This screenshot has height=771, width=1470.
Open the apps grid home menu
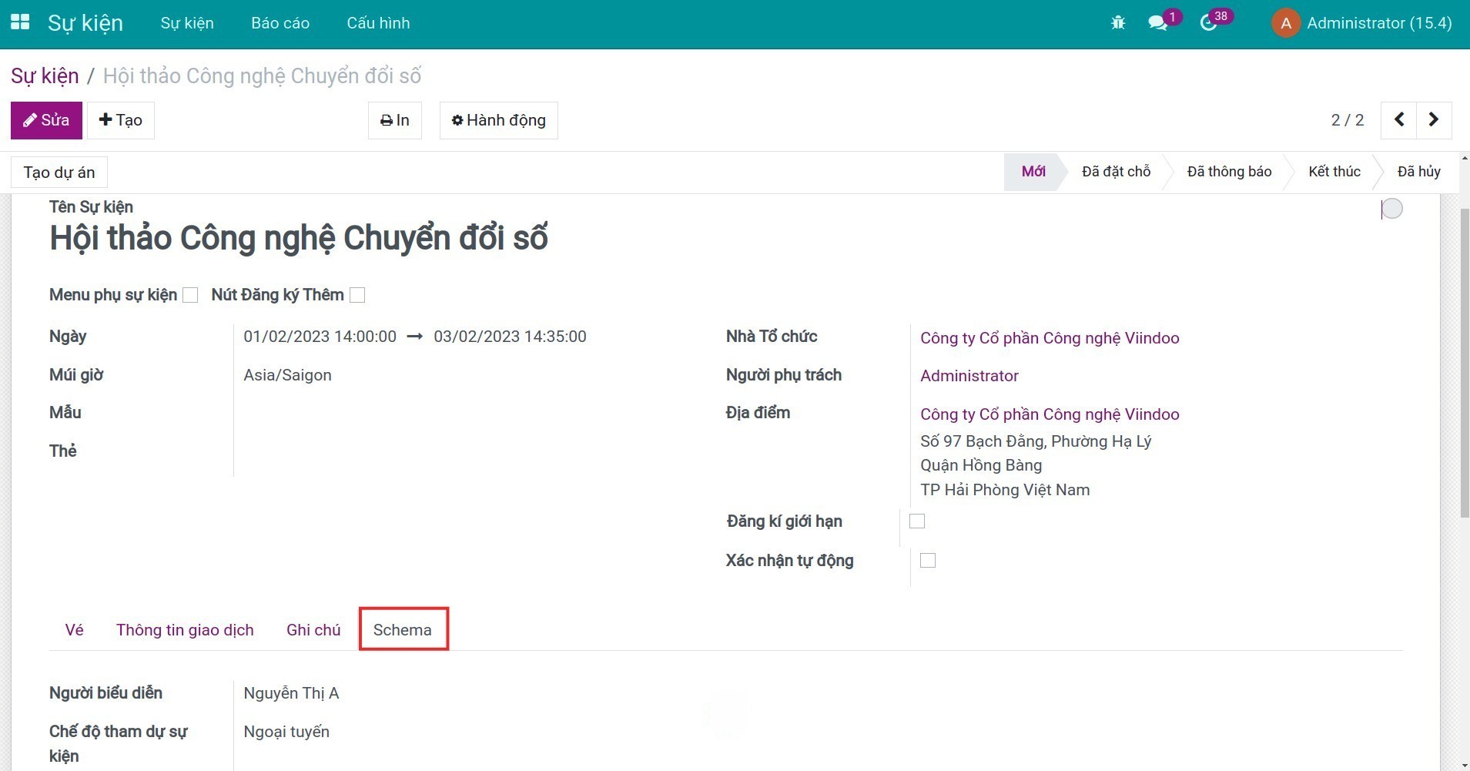pyautogui.click(x=20, y=22)
